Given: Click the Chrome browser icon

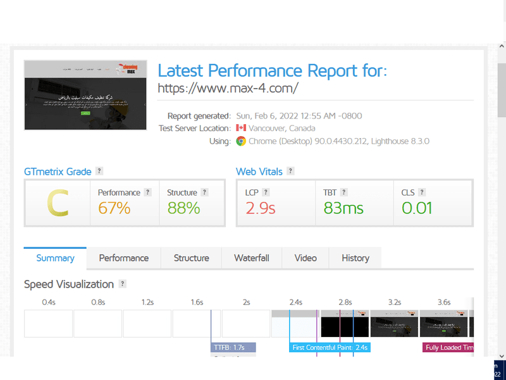Looking at the screenshot, I should pos(241,141).
